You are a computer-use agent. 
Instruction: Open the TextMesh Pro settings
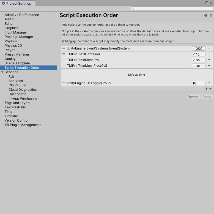point(15,107)
